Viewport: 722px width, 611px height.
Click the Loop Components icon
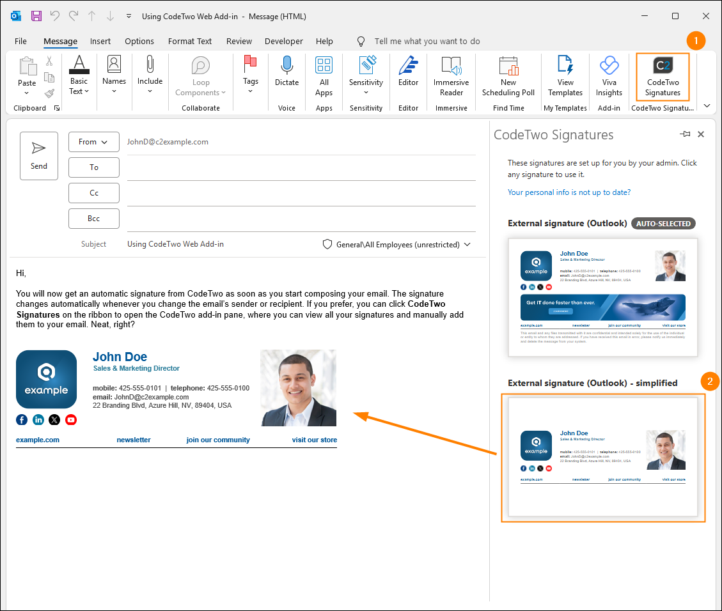tap(201, 66)
